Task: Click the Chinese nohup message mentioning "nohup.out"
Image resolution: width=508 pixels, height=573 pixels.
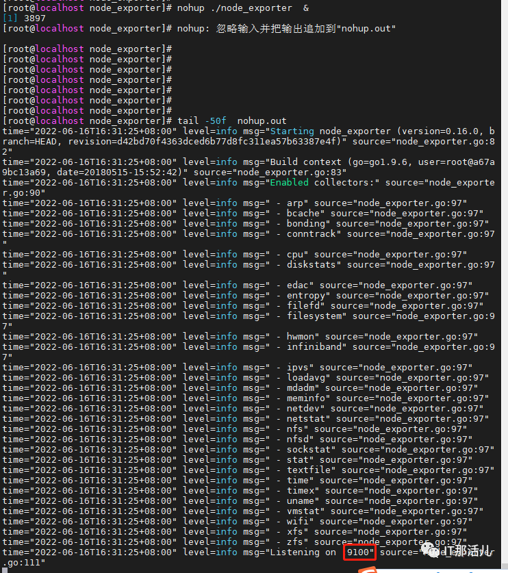Action: point(287,28)
